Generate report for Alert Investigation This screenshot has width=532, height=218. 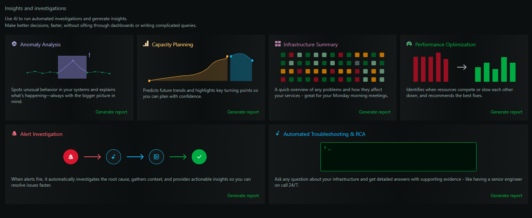pos(243,195)
